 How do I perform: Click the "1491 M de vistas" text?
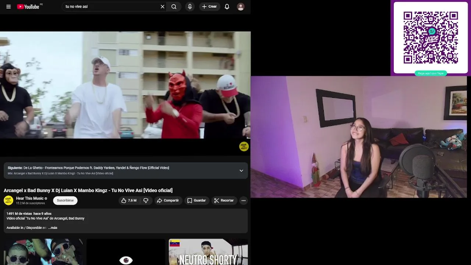coord(19,213)
